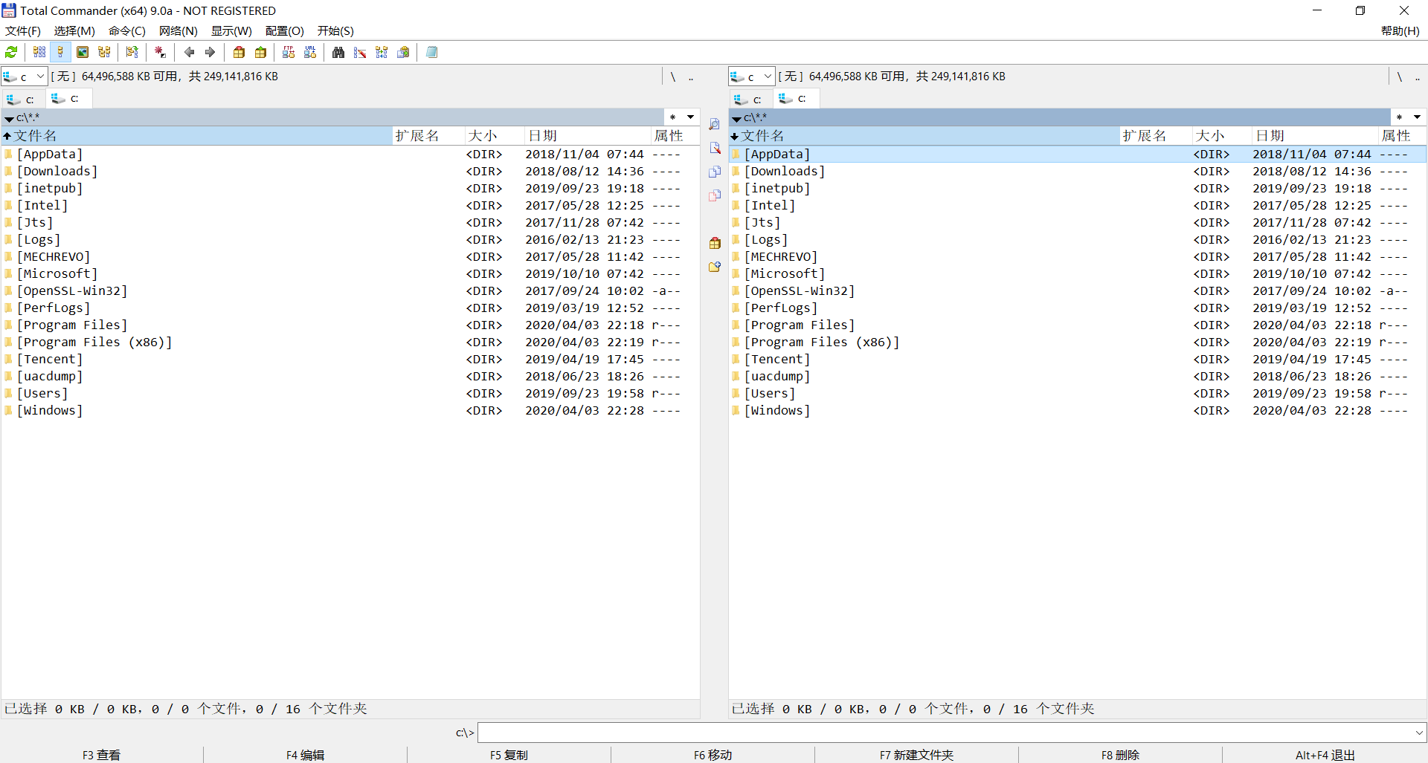Open the FTP connect icon
This screenshot has width=1428, height=763.
[x=289, y=52]
